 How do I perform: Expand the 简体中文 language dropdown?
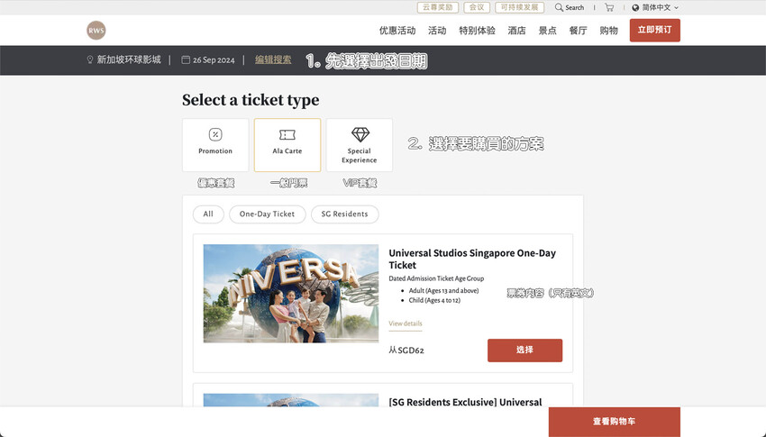pyautogui.click(x=656, y=7)
